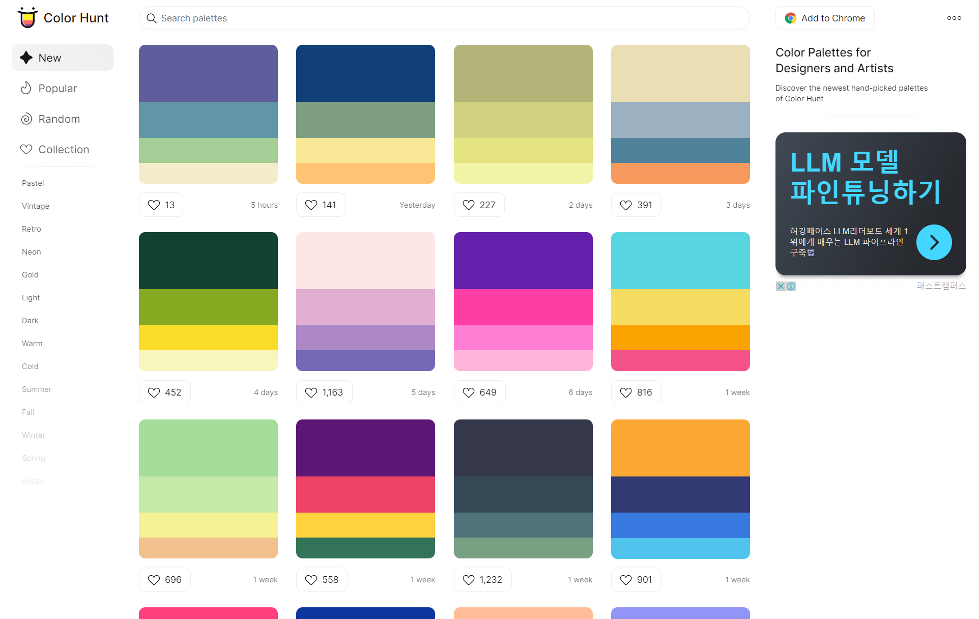Filter palettes by Neon tag

(x=31, y=252)
